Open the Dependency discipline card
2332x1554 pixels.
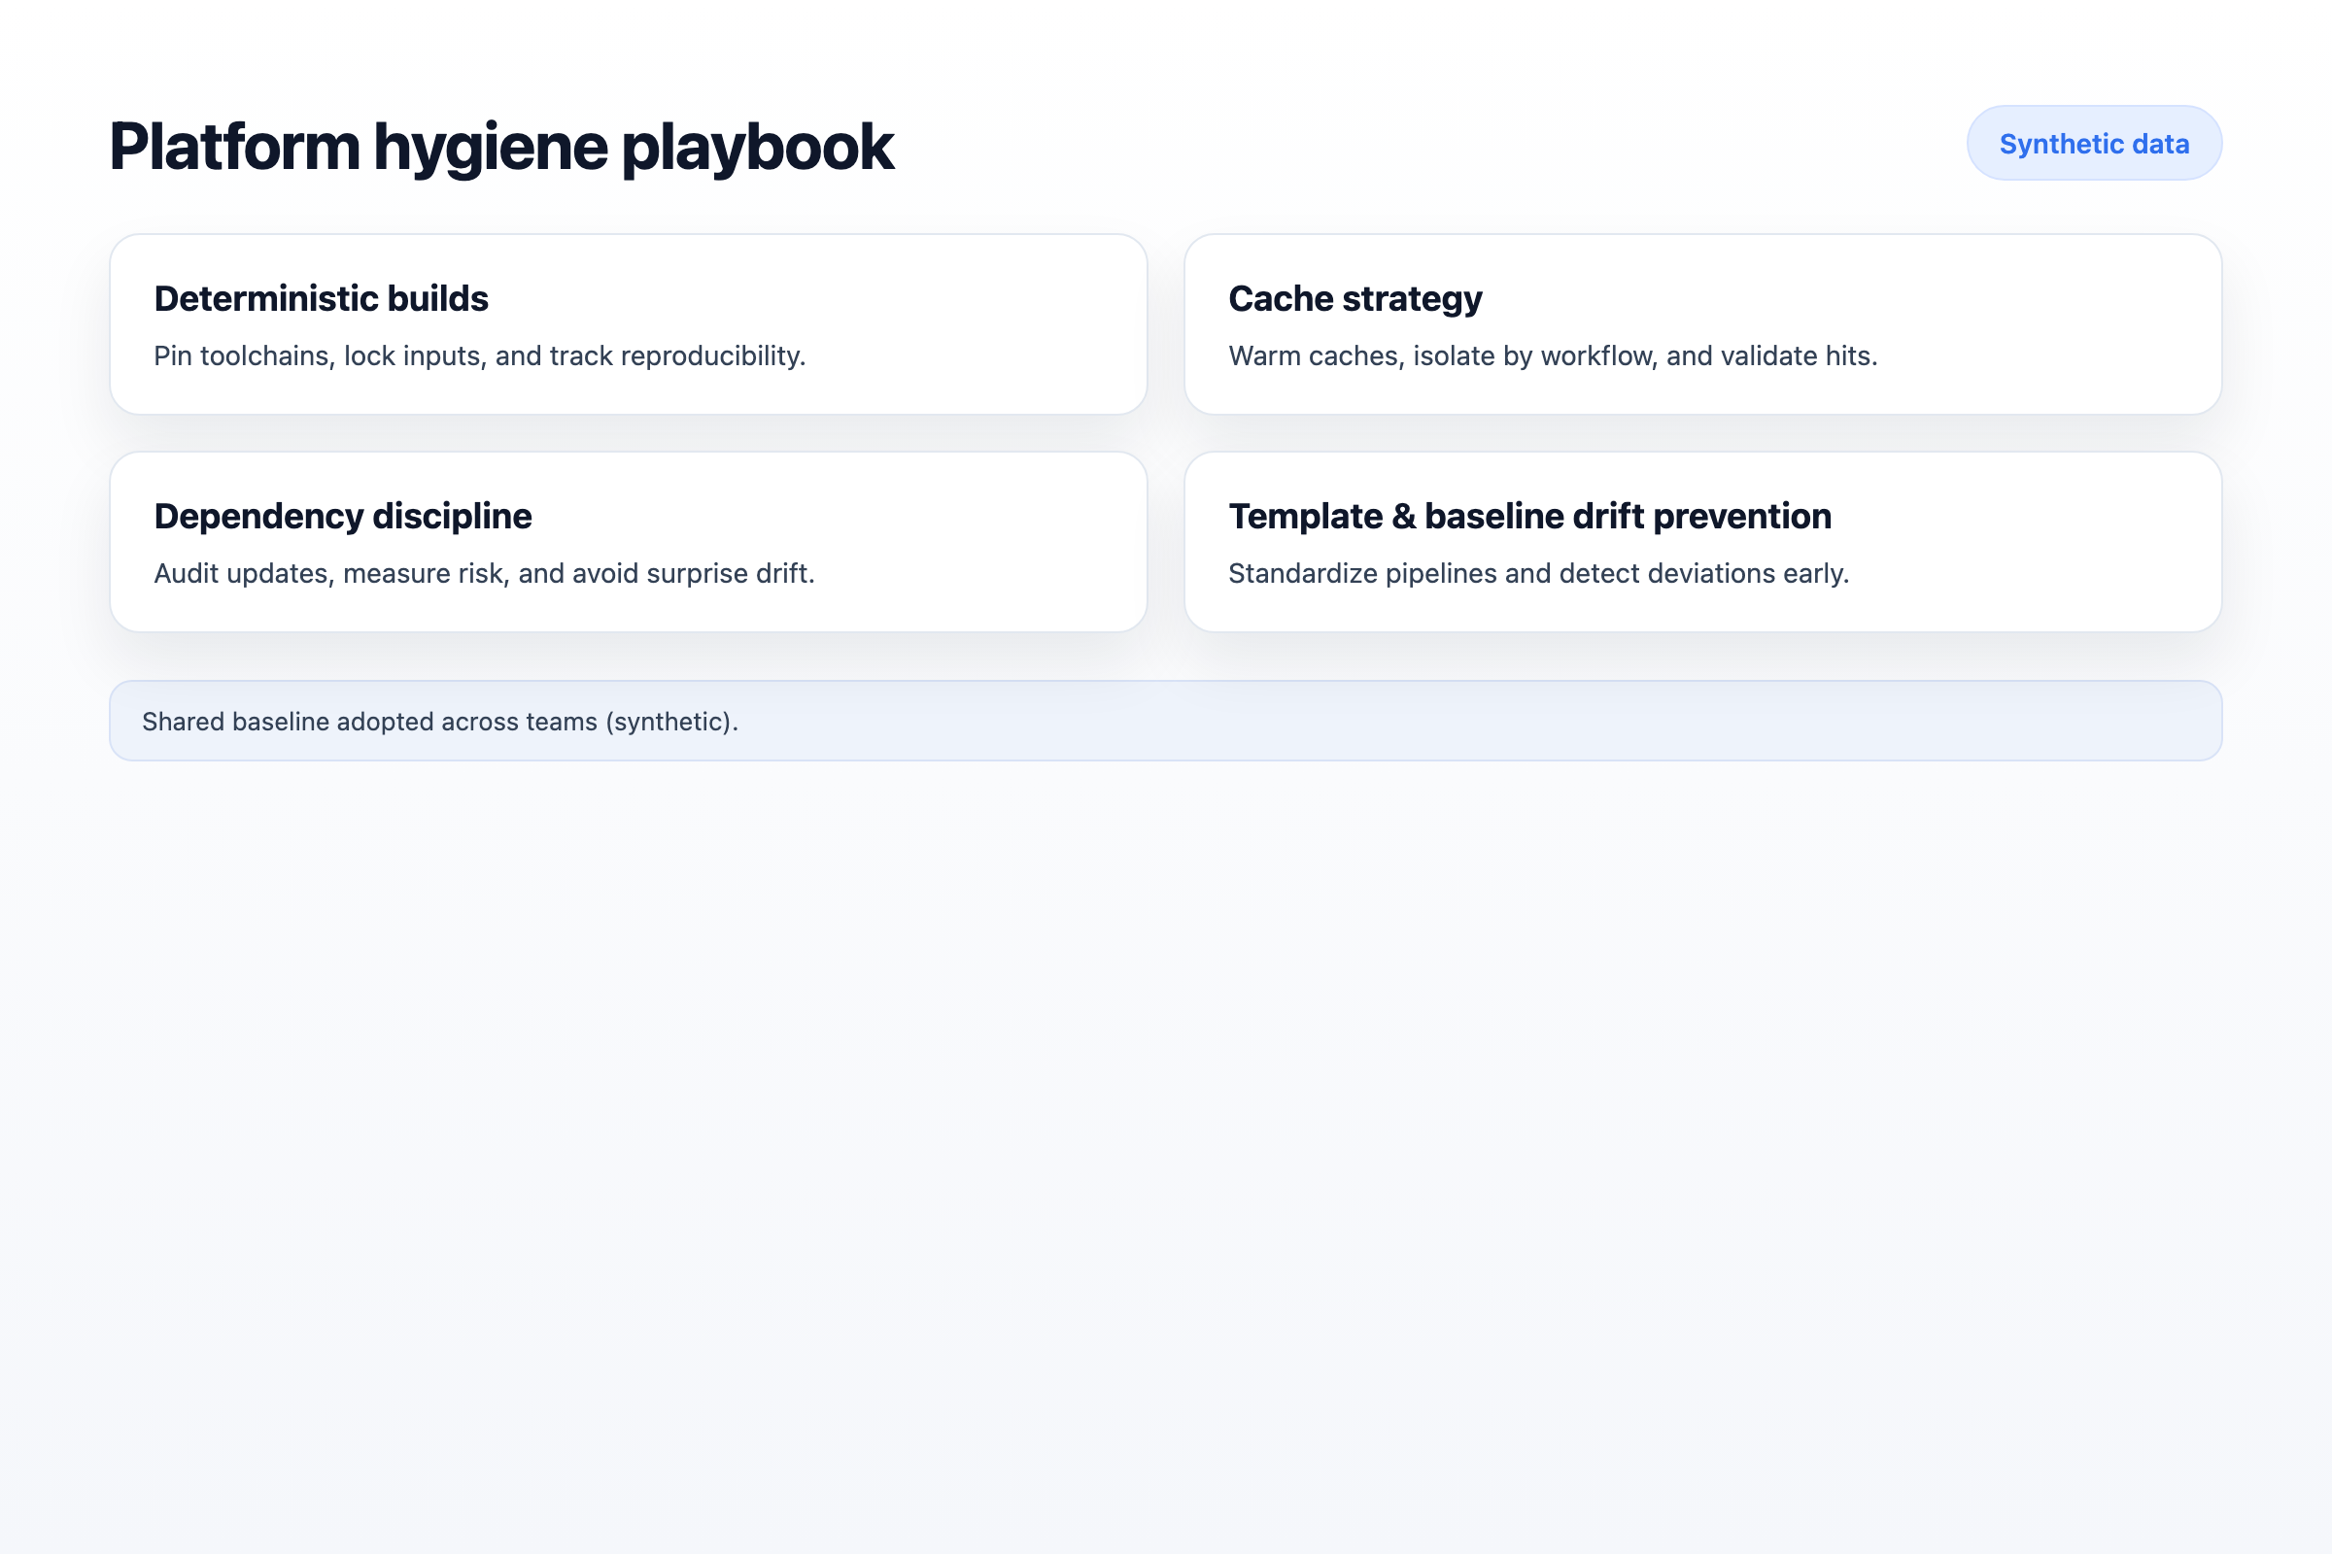click(x=629, y=541)
